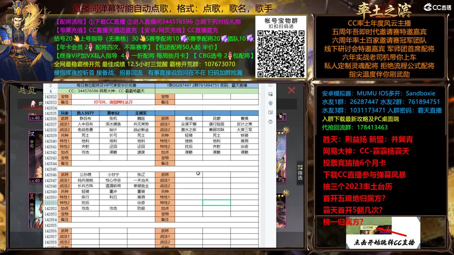Image resolution: width=454 pixels, height=255 pixels.
Task: Select the 防御 cell
Action: [141, 208]
